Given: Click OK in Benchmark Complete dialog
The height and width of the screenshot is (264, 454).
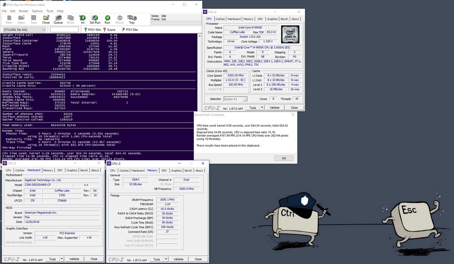Looking at the screenshot, I should click(284, 158).
